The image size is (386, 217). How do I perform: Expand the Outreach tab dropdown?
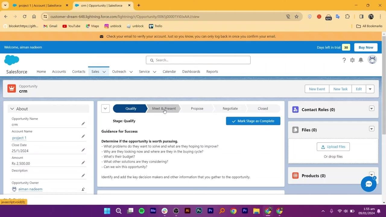[131, 72]
